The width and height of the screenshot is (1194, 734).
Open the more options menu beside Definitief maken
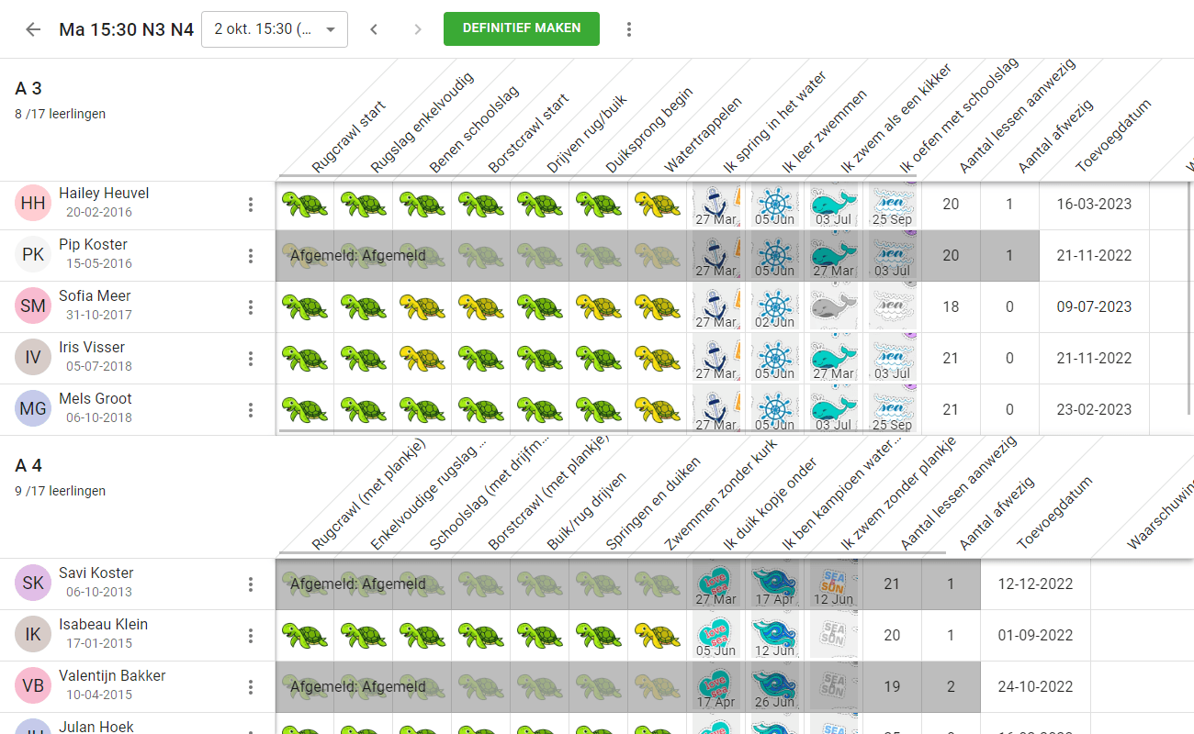(629, 29)
